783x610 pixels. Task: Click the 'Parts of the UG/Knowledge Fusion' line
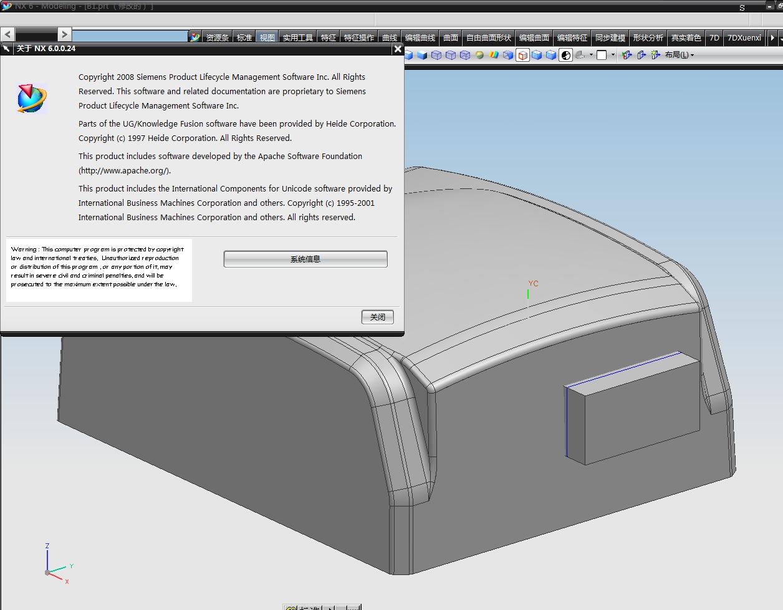(237, 123)
